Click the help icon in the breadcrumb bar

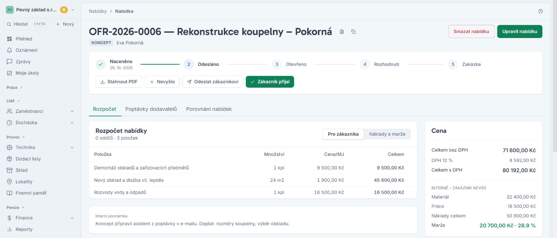point(541,11)
